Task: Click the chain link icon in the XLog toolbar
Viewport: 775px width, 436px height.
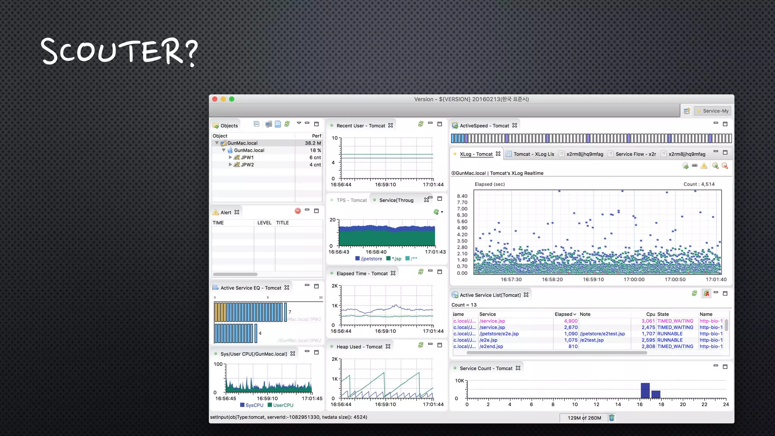Action: click(695, 166)
